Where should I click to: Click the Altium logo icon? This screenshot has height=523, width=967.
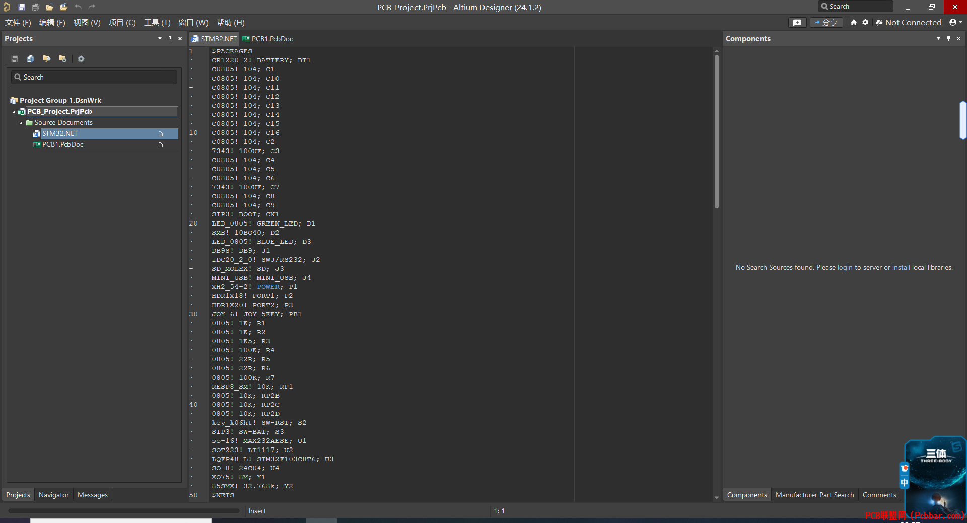(x=7, y=7)
